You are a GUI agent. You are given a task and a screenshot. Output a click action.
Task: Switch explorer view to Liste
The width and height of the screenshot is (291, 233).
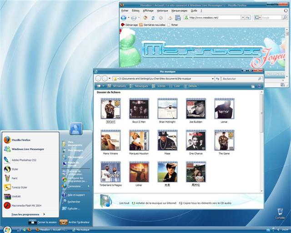[x=175, y=86]
